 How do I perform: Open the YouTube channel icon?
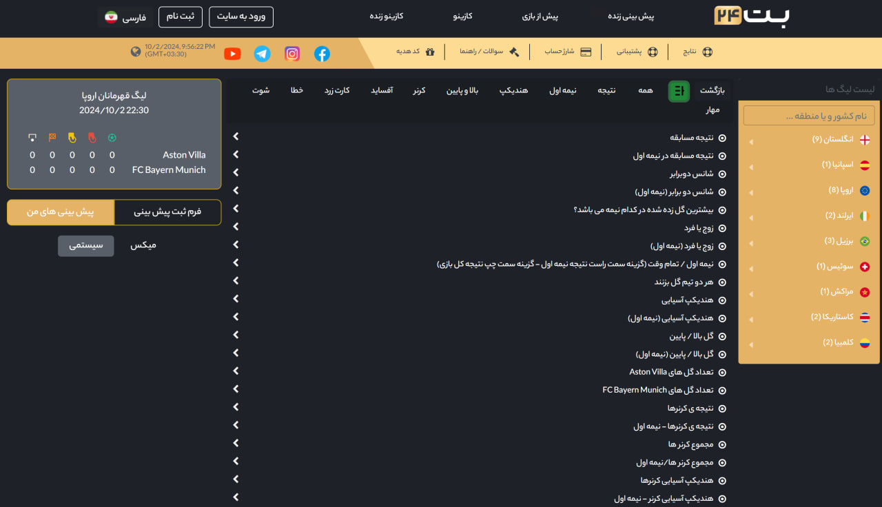[233, 54]
